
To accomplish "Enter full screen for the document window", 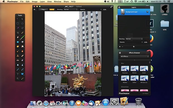I will 111,7.
